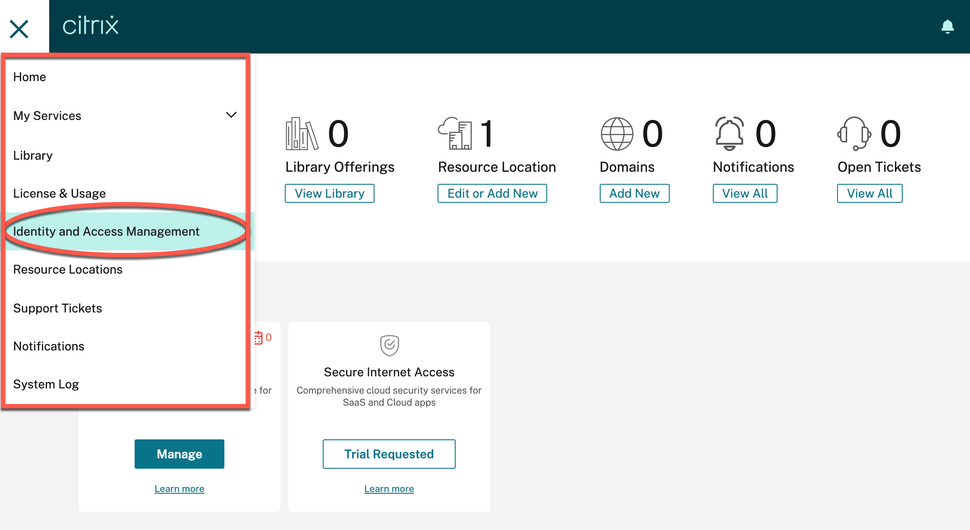The width and height of the screenshot is (970, 530).
Task: Click the Domains globe icon
Action: [617, 134]
